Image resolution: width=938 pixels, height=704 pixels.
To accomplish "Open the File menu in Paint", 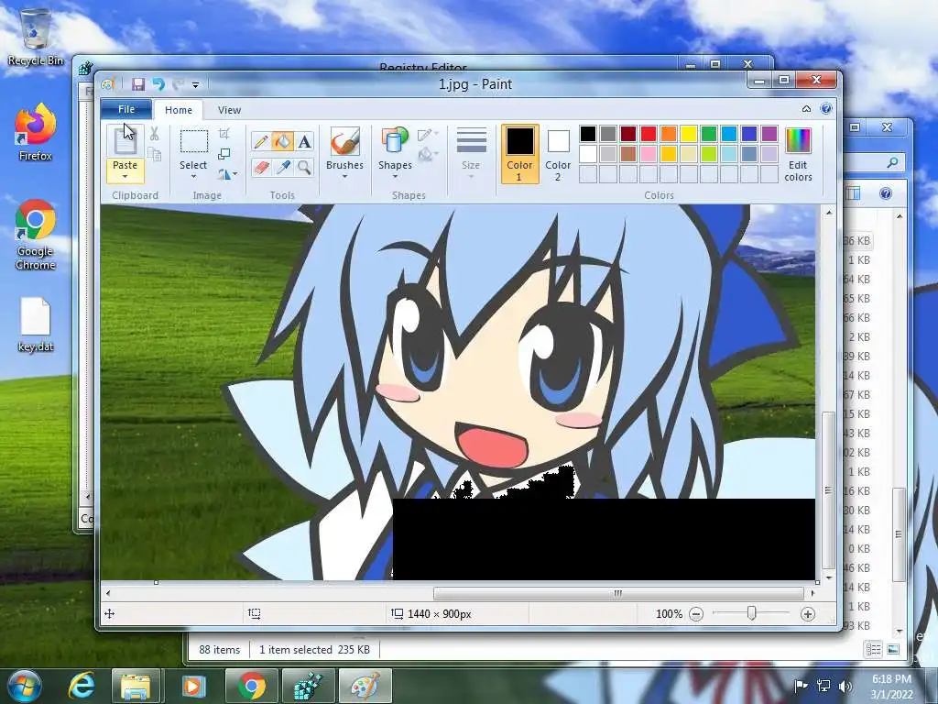I will tap(126, 110).
